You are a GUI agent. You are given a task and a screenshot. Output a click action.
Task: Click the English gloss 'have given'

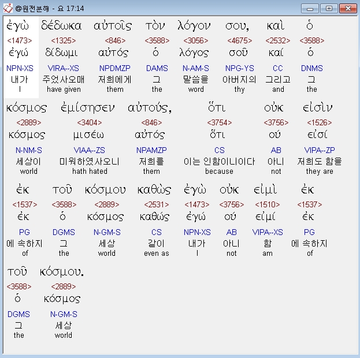(64, 89)
